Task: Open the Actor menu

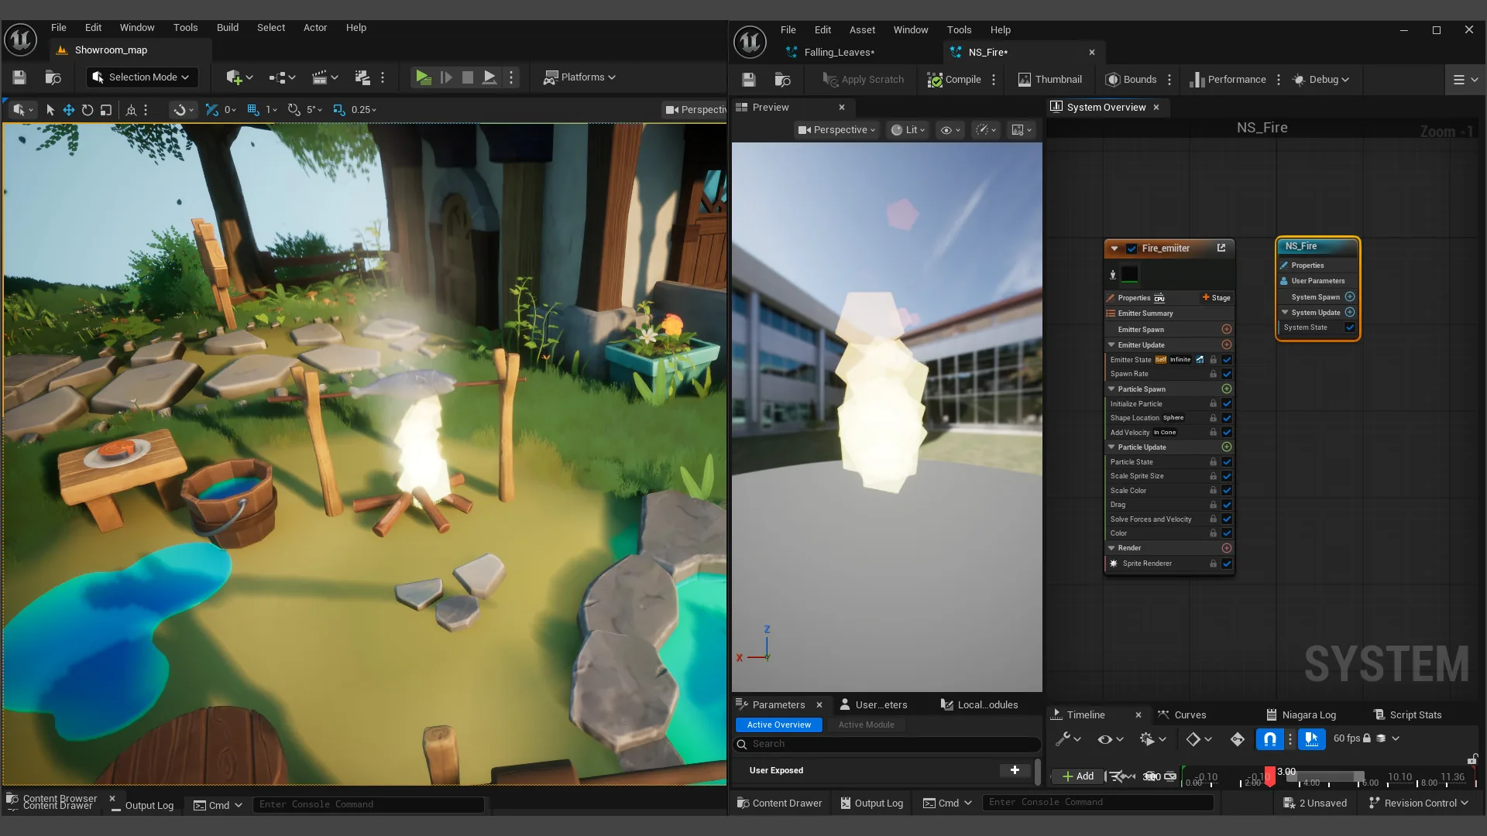Action: pos(315,27)
